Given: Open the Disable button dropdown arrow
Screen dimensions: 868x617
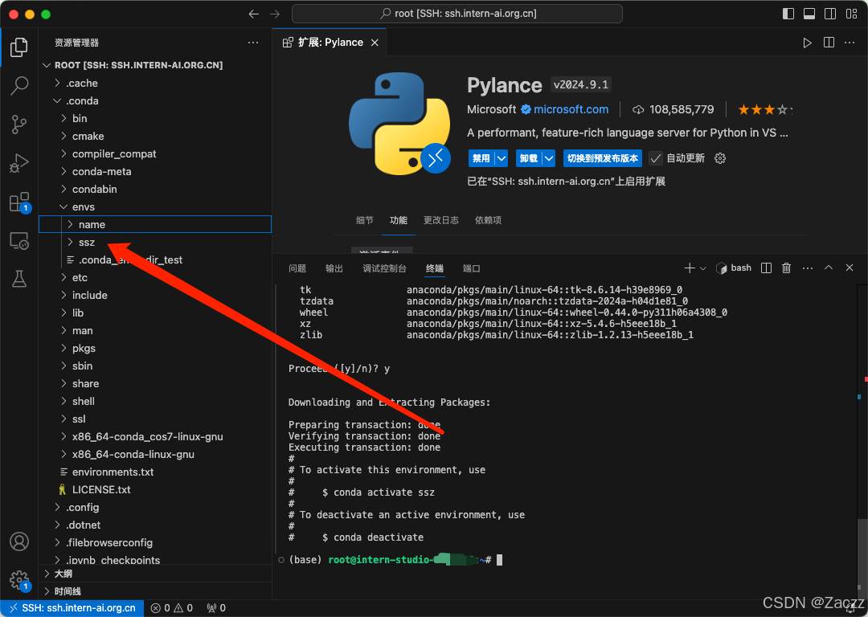Looking at the screenshot, I should 502,158.
